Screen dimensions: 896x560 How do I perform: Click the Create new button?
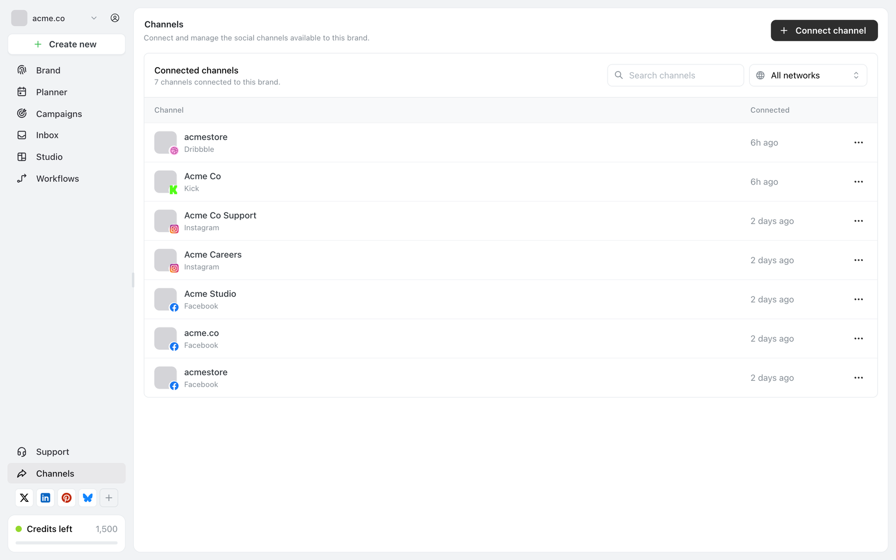[67, 44]
